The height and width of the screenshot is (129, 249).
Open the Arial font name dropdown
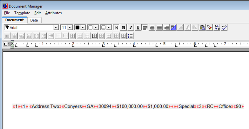[56, 28]
